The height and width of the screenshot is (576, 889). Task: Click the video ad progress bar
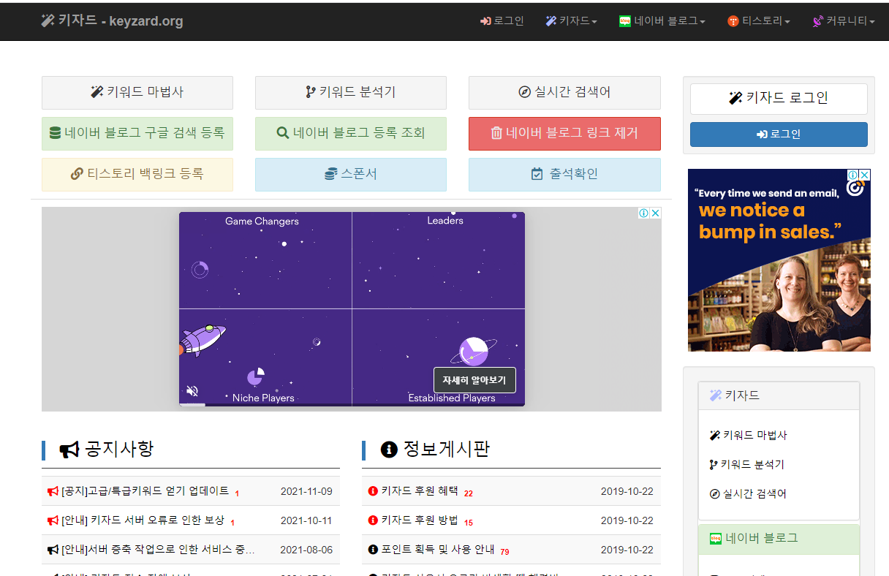click(352, 404)
